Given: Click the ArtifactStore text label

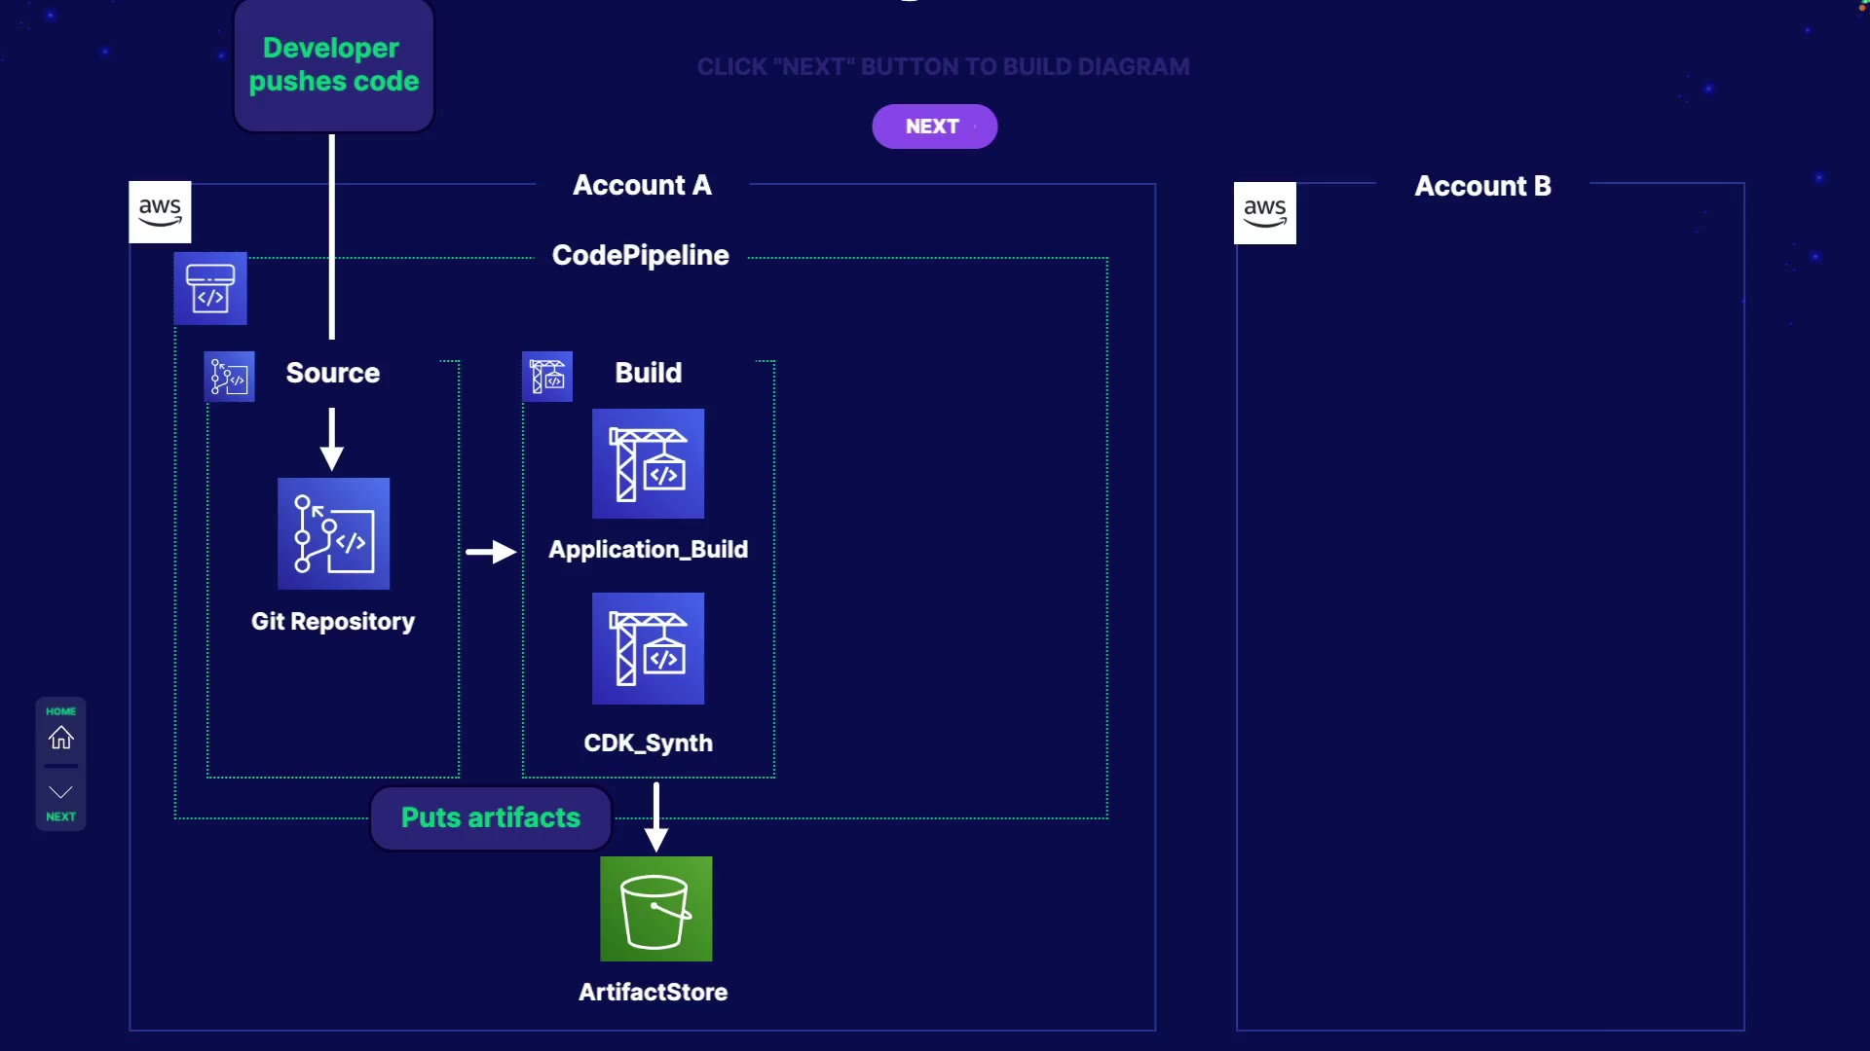Looking at the screenshot, I should click(x=653, y=992).
